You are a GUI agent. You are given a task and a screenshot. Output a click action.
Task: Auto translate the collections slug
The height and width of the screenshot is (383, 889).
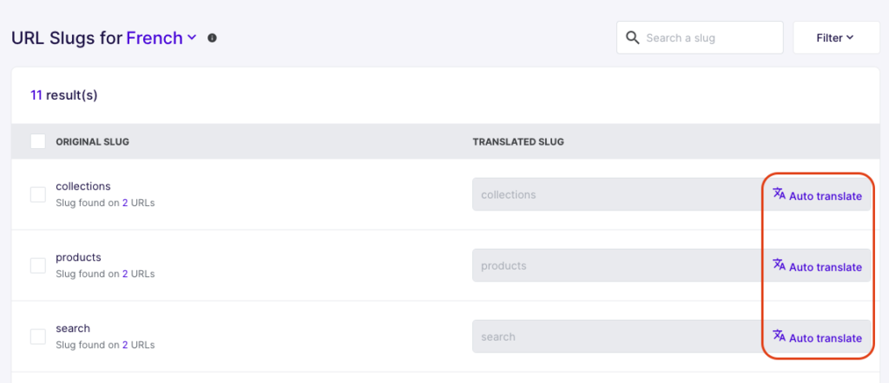point(818,196)
